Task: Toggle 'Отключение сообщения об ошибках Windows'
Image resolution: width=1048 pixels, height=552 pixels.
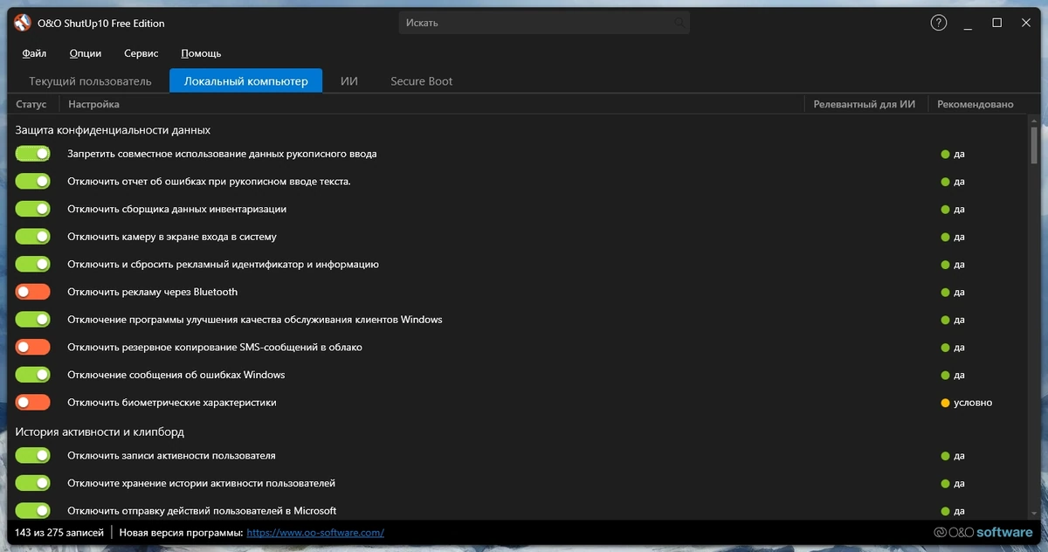Action: point(33,375)
